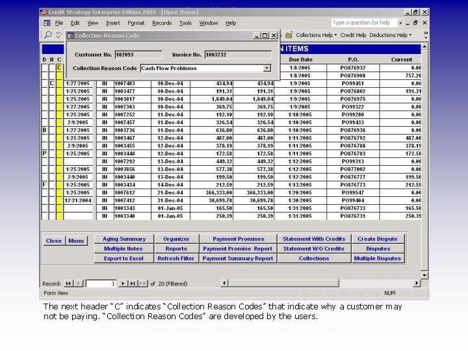This screenshot has width=468, height=351.
Task: Open the Insert menu
Action: (113, 23)
